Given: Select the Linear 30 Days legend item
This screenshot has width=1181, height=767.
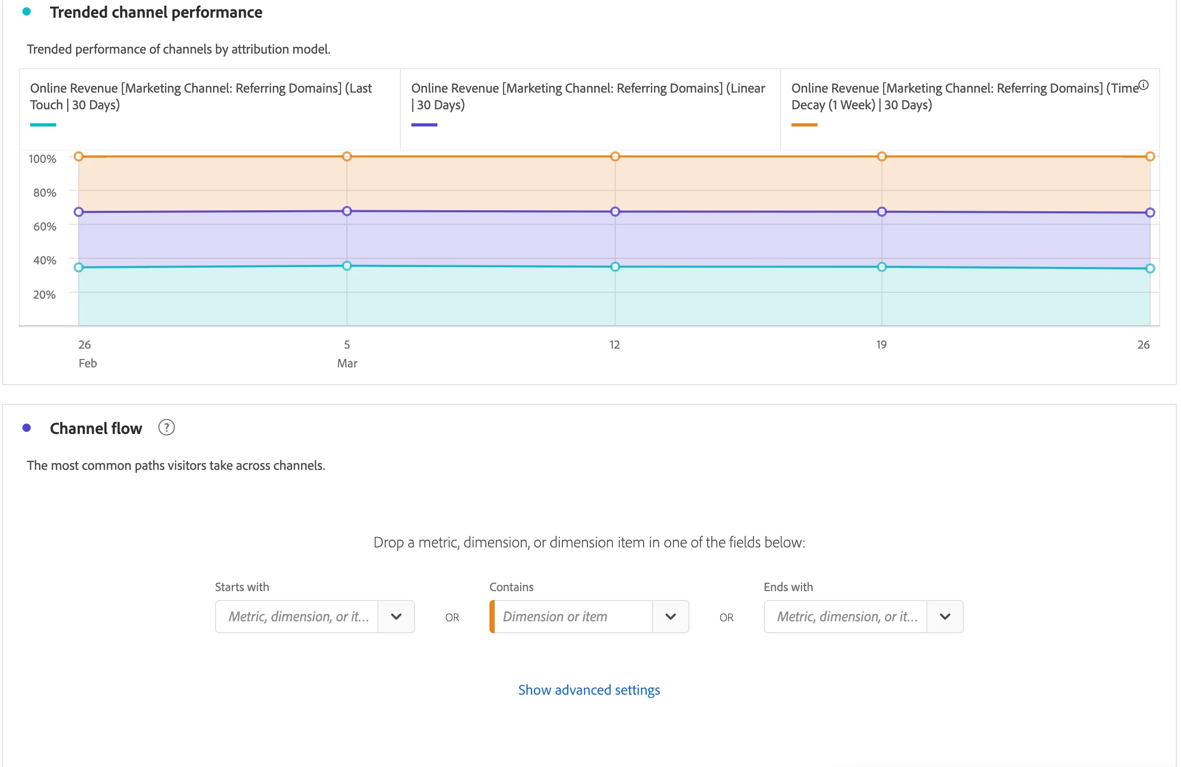Looking at the screenshot, I should click(x=588, y=96).
